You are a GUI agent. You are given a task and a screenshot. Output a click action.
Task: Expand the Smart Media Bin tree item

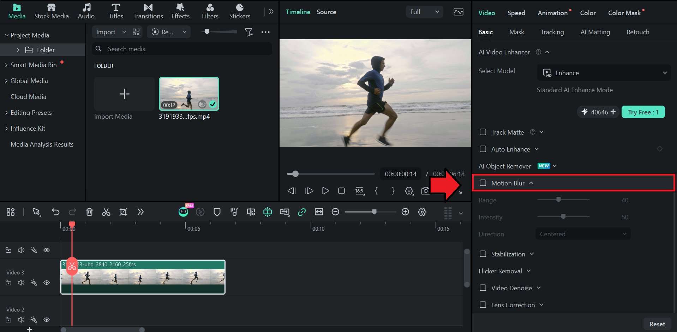click(6, 65)
